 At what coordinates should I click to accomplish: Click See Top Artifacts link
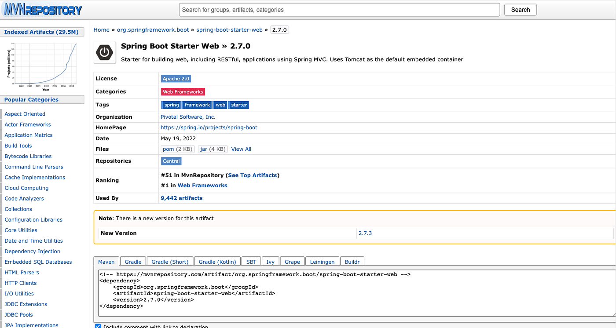[x=253, y=175]
